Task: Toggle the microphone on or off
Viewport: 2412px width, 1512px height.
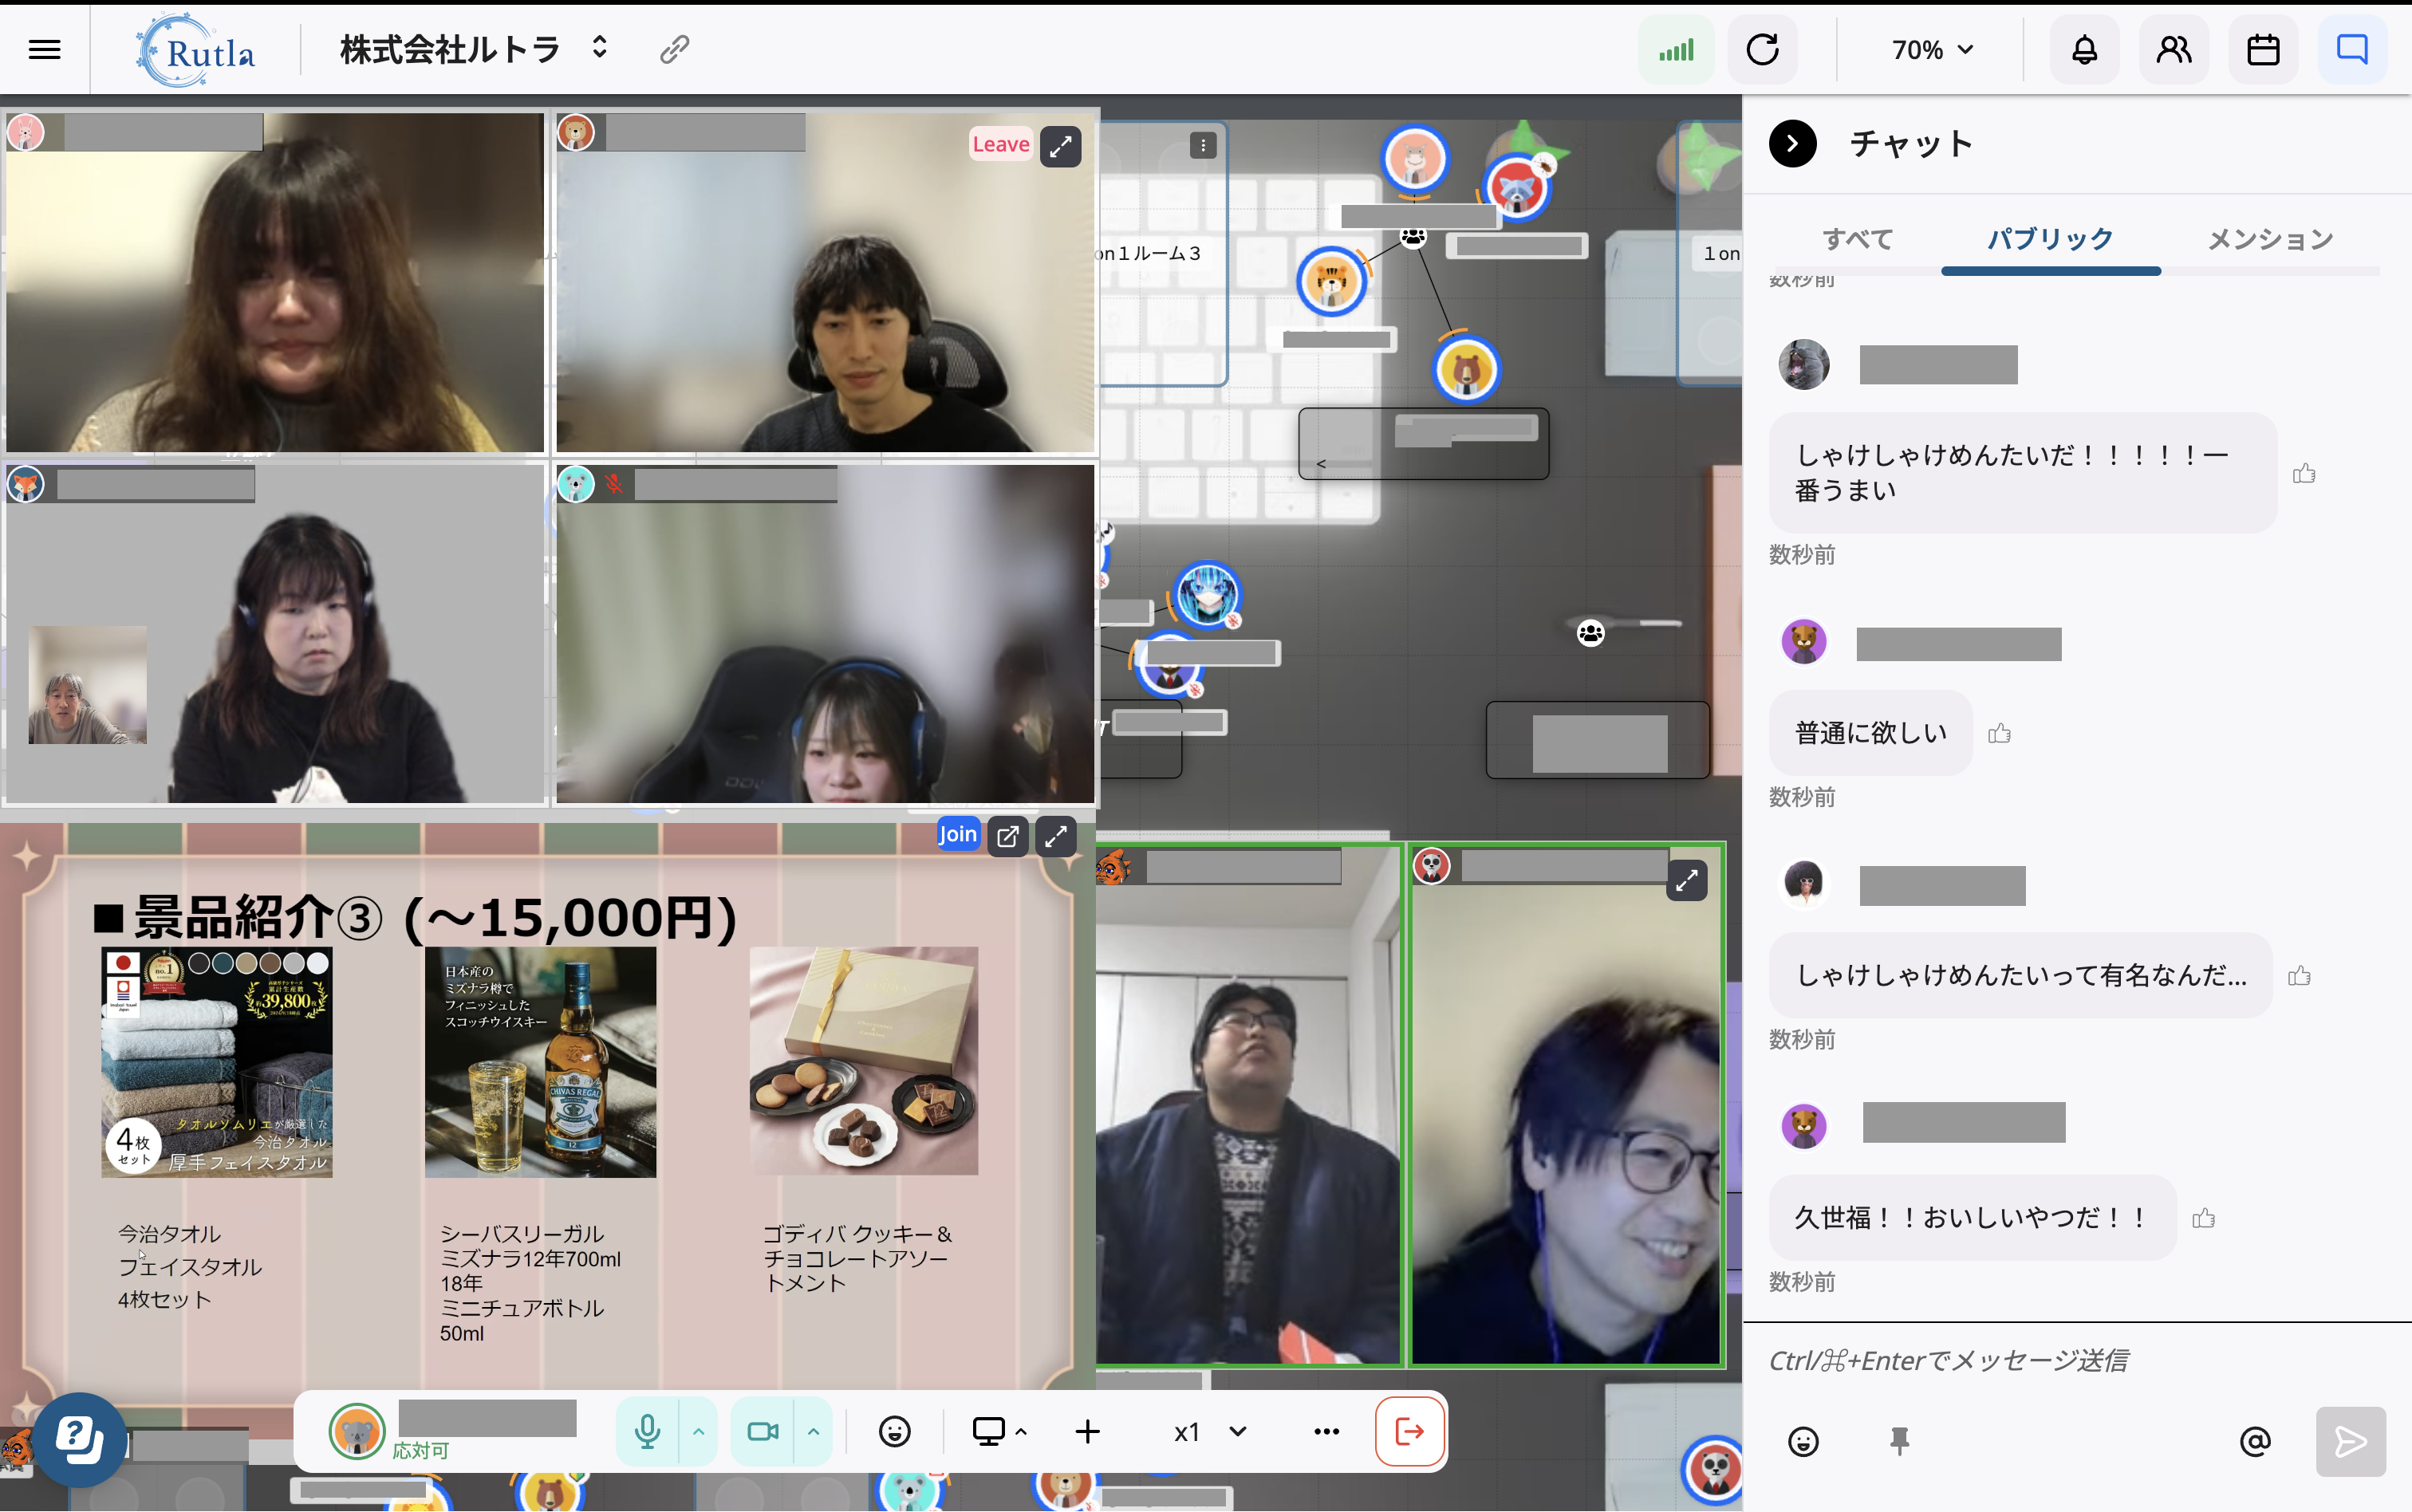Action: 647,1431
